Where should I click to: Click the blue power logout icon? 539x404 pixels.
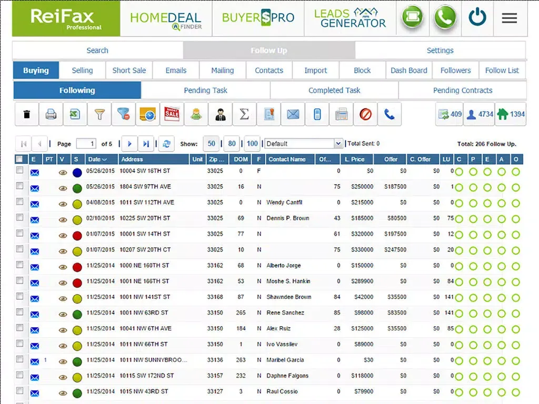click(477, 17)
